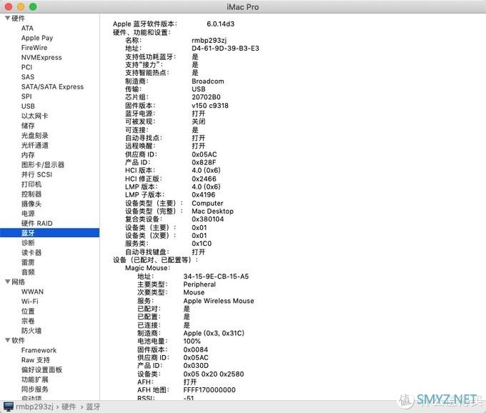Select 并行 SCSI entry
This screenshot has height=413, width=486.
tap(36, 174)
